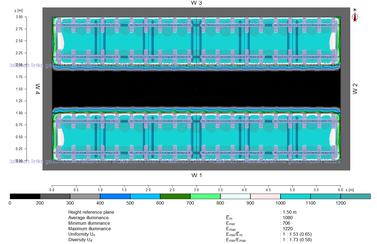Click the minimum illuminance value 706
Viewport: 377px width, 244px height.
click(287, 223)
